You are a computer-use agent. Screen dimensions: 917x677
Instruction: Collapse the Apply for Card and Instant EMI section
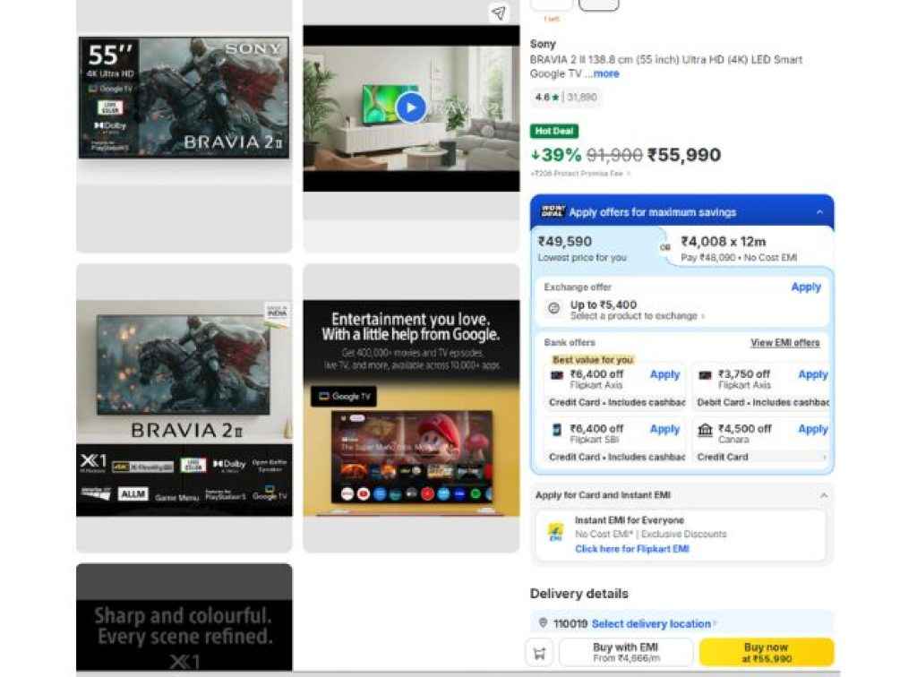(x=823, y=495)
